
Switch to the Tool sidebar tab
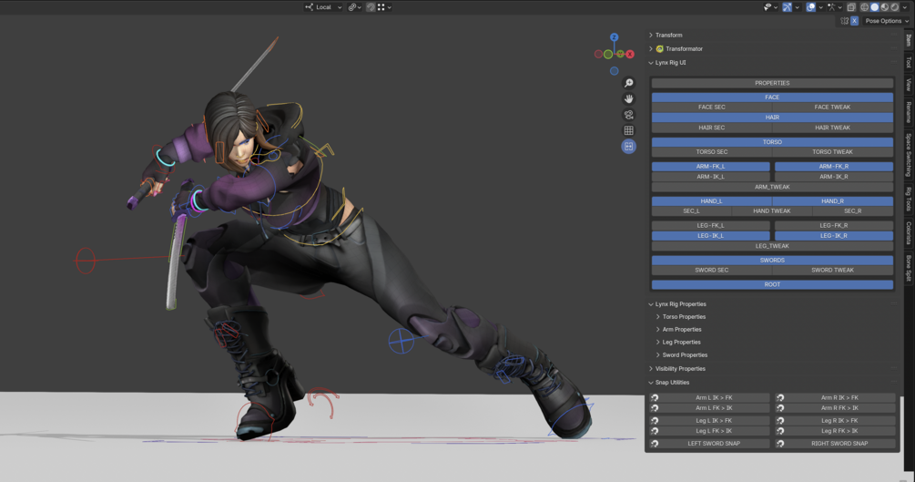click(909, 62)
